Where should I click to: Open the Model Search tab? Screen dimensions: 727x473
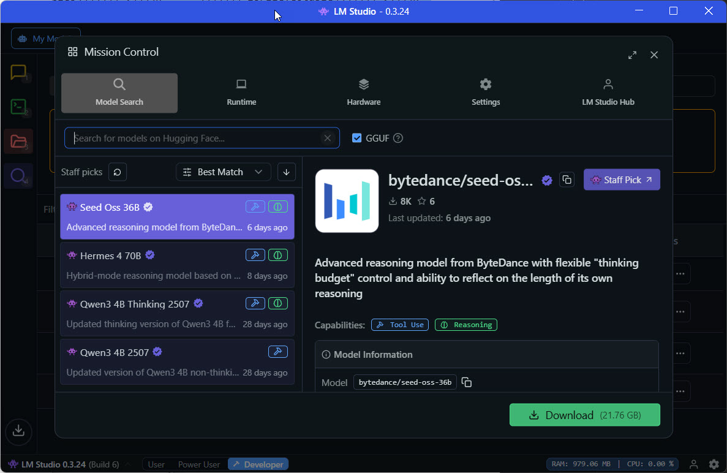[x=119, y=93]
